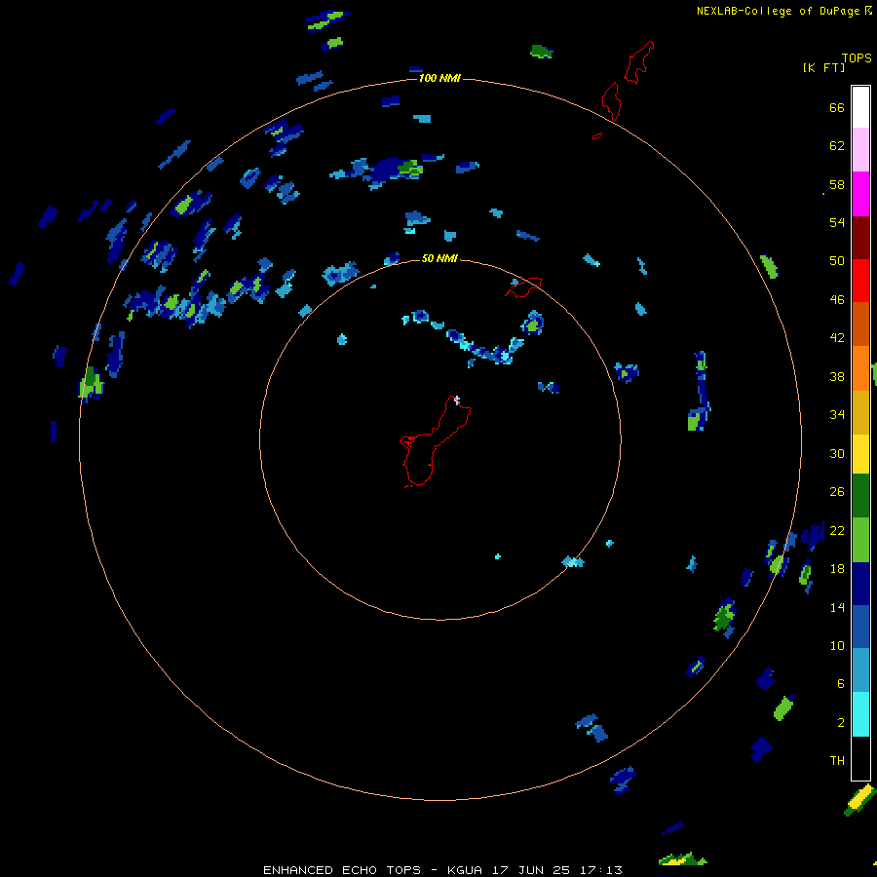Click the 14 value on the legend
This screenshot has height=877, width=877.
pos(837,607)
